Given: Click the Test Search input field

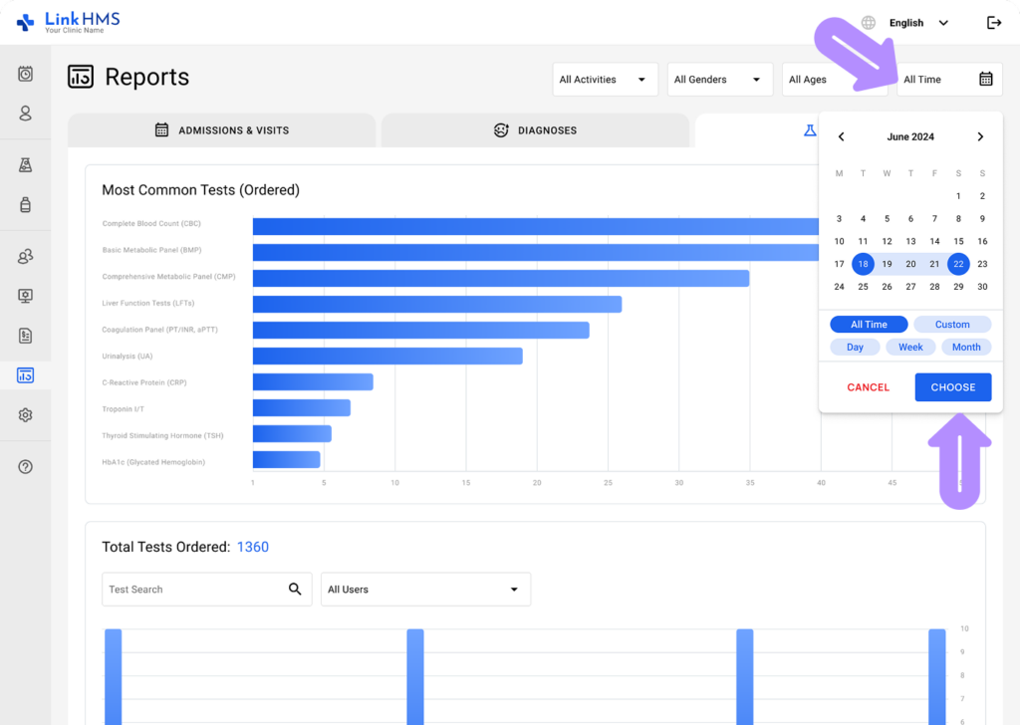Looking at the screenshot, I should click(x=194, y=590).
